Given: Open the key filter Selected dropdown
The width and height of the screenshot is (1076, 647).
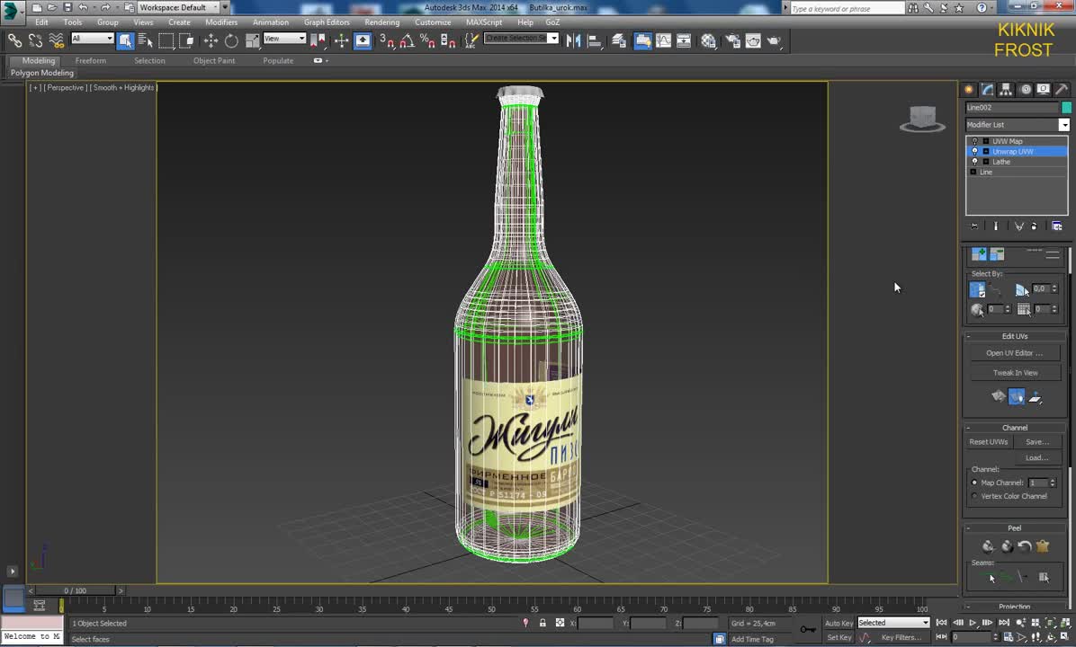Looking at the screenshot, I should pos(892,623).
